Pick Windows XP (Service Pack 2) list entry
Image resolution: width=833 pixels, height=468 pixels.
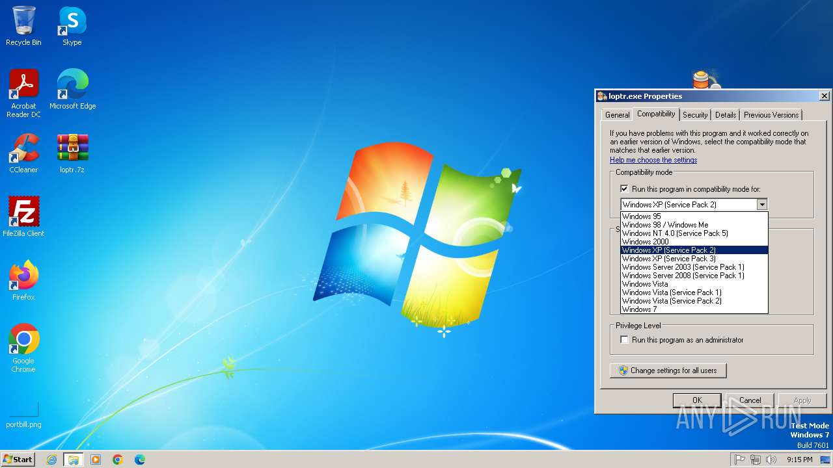(694, 250)
